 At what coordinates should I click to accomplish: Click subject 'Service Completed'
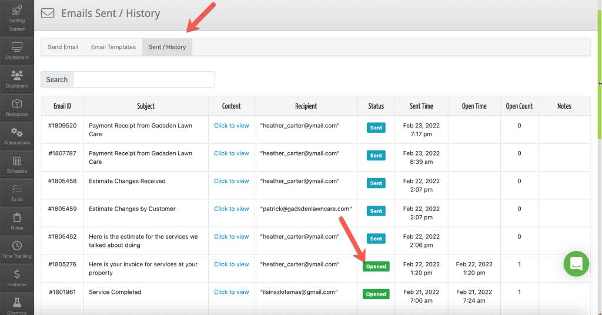point(115,292)
